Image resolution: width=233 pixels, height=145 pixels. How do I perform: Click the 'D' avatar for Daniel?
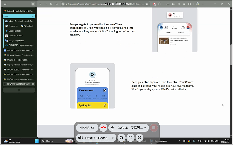[92, 75]
